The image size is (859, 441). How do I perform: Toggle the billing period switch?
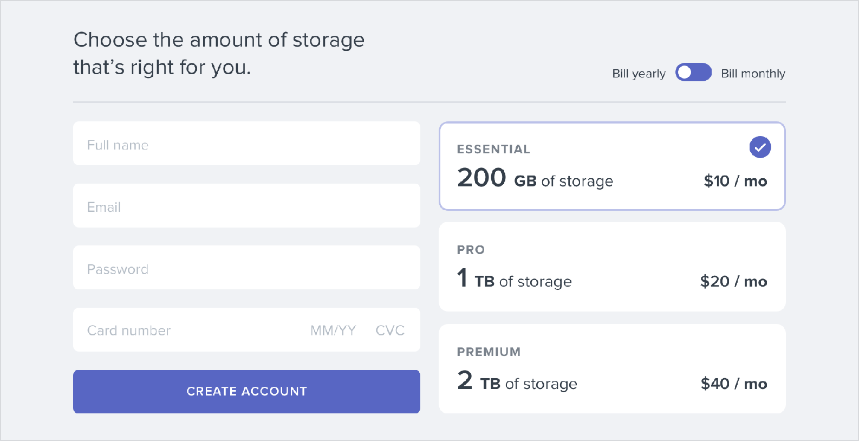693,73
